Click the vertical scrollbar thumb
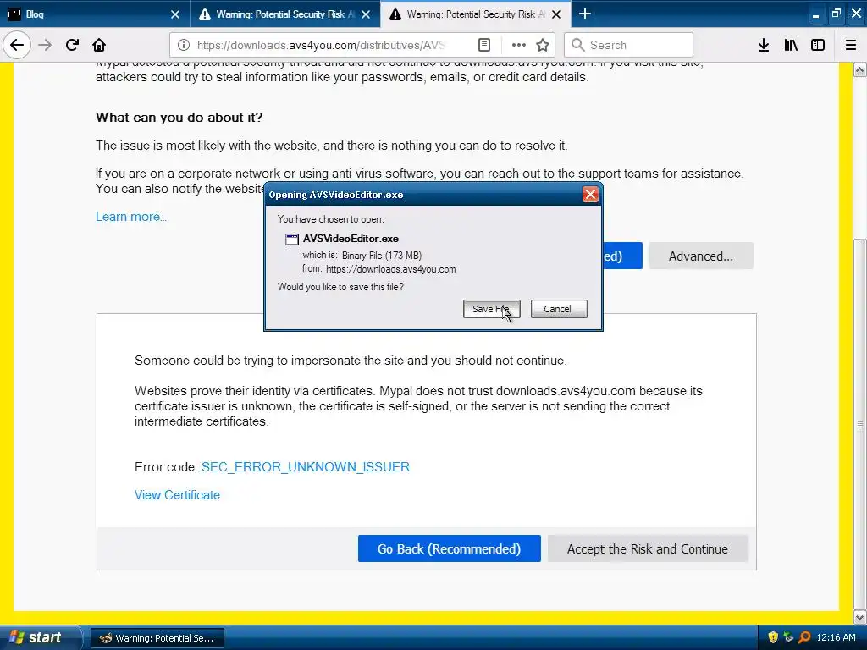The width and height of the screenshot is (867, 650). point(860,423)
